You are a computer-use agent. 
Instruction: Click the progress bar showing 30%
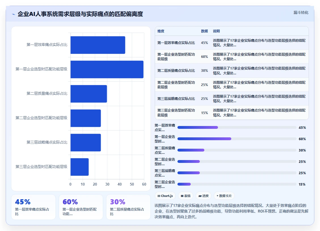click(237, 150)
